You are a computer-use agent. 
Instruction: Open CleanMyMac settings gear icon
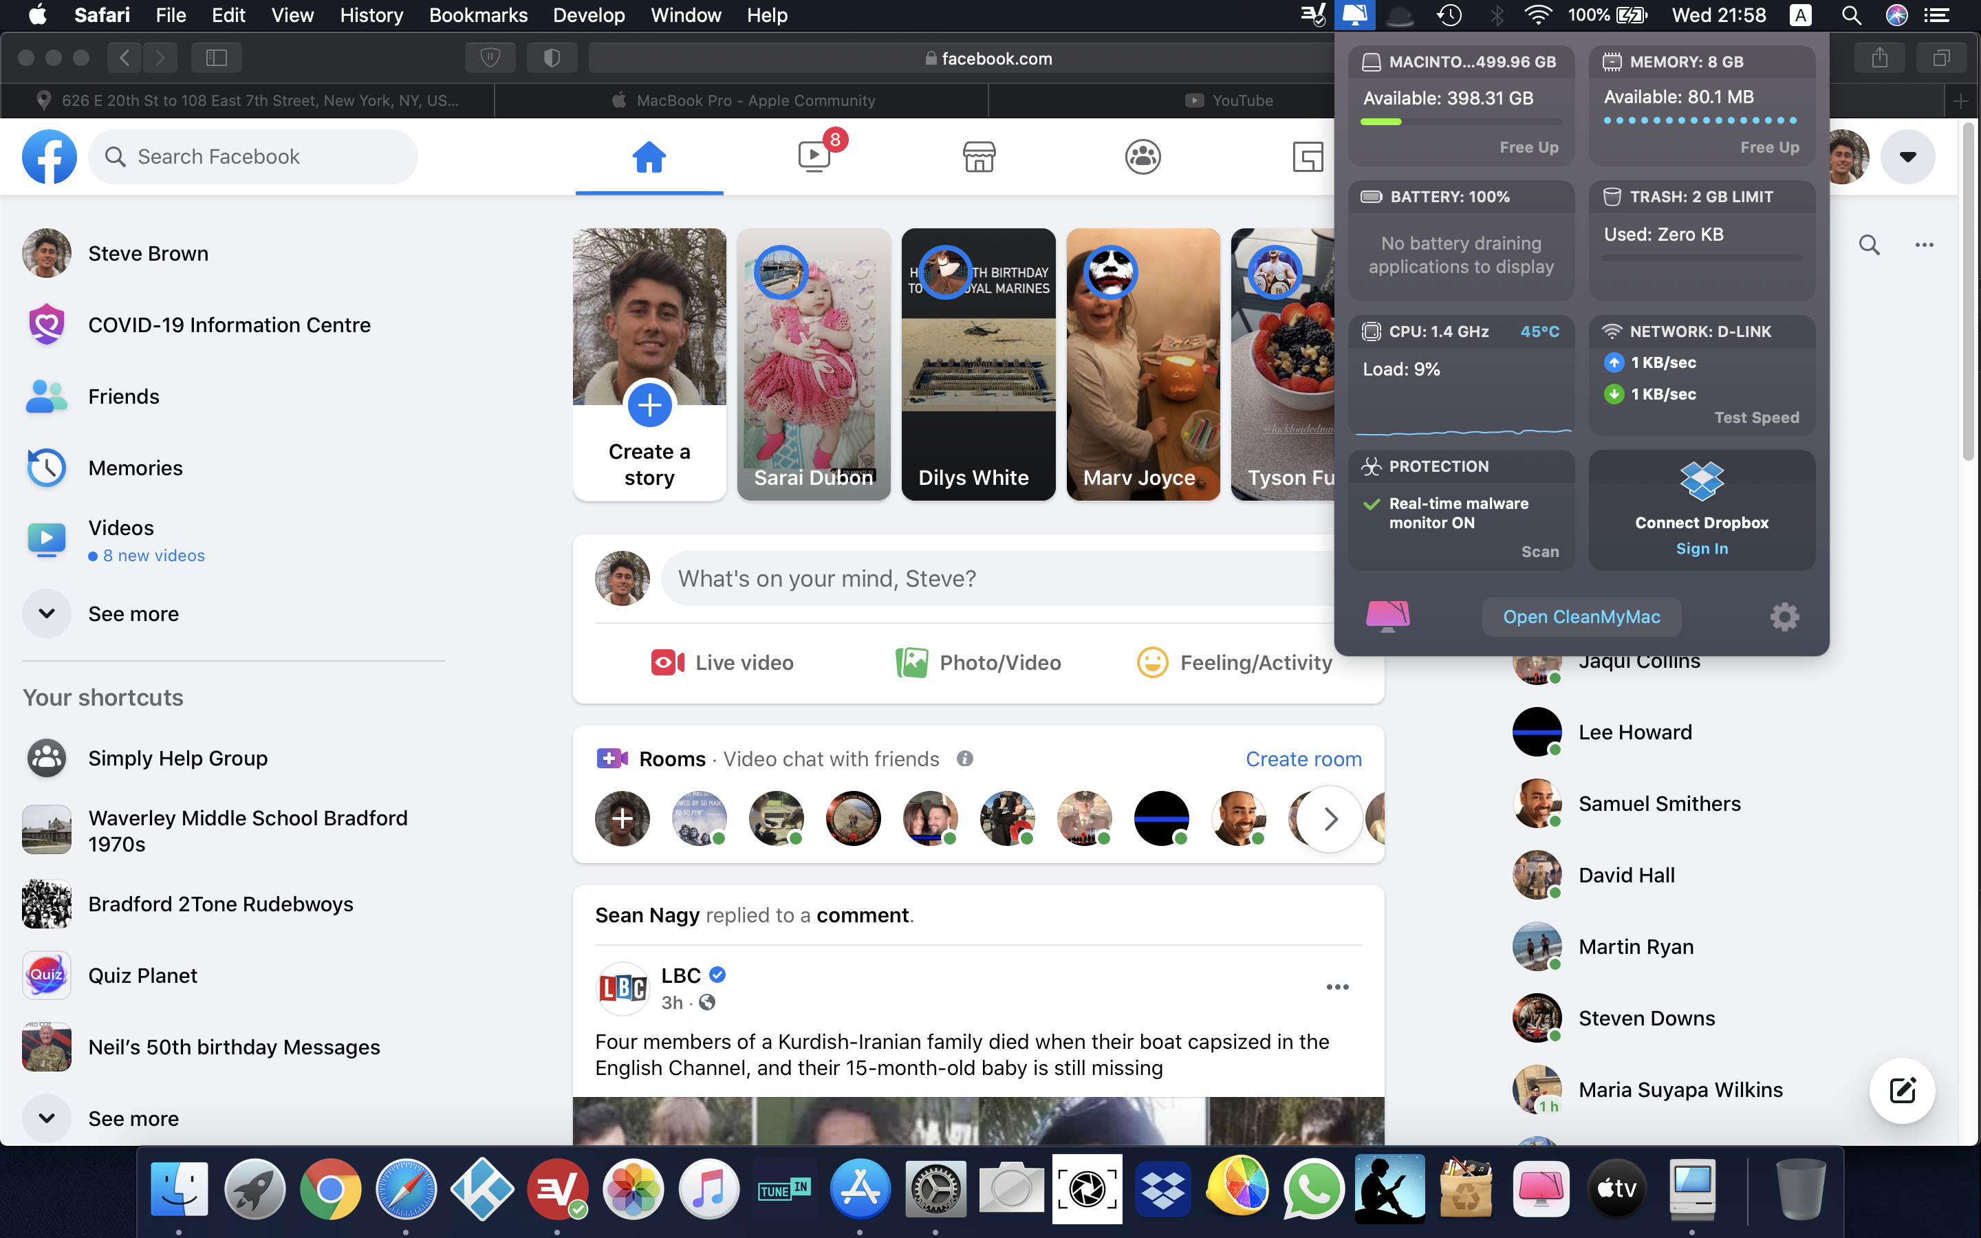point(1784,616)
